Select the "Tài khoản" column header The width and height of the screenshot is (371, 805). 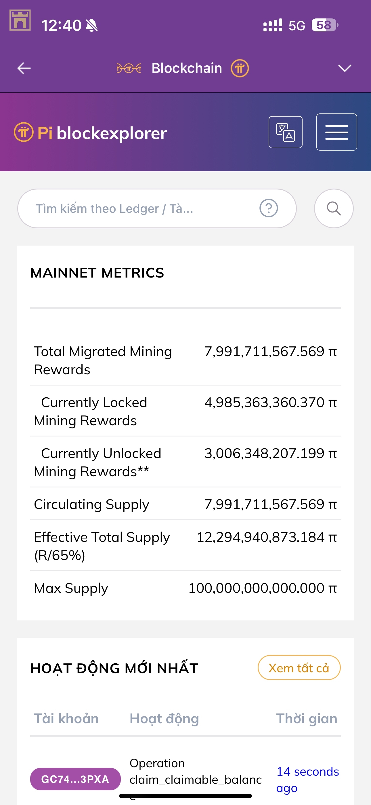point(66,718)
